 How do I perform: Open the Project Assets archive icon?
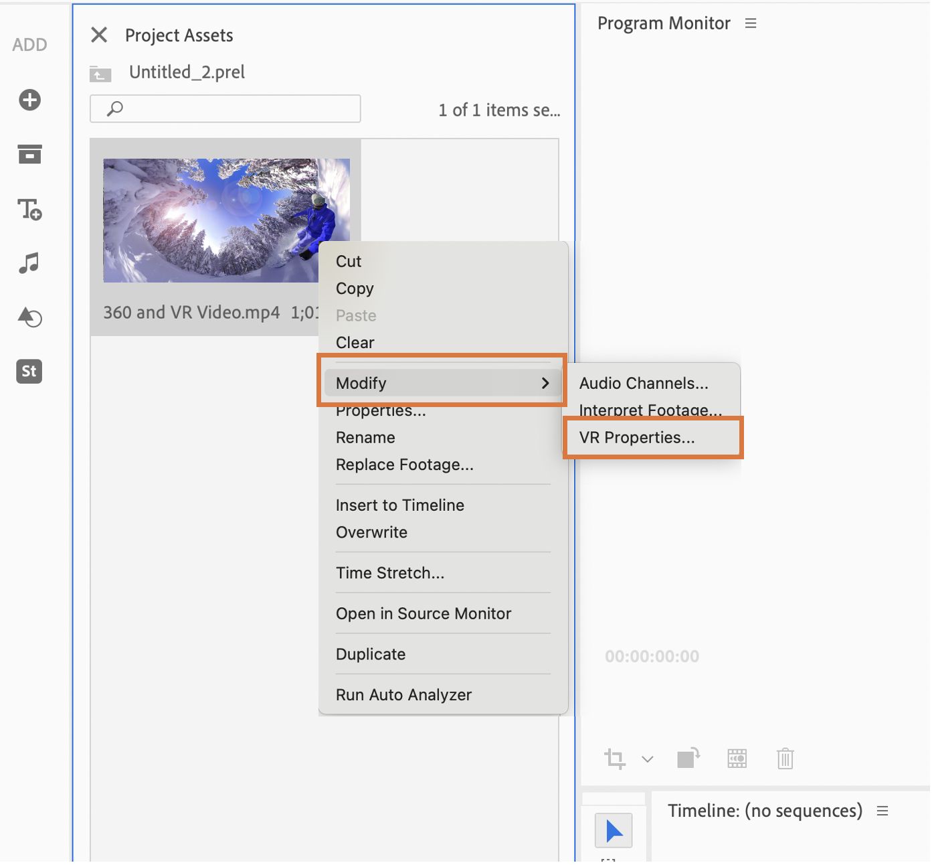(29, 155)
